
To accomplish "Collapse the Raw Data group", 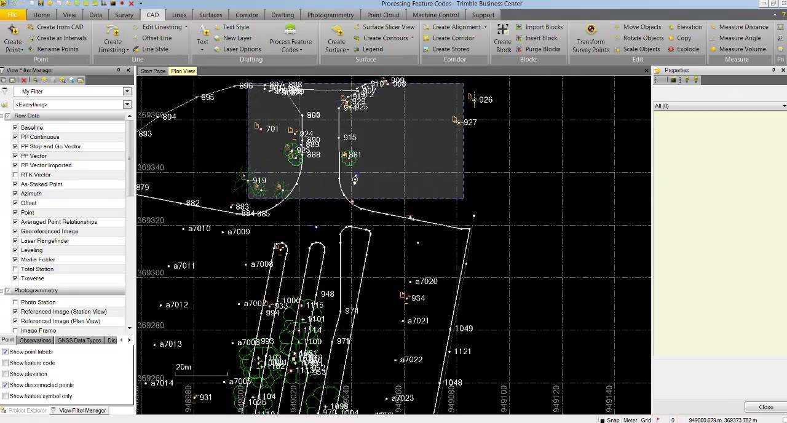I will [2, 116].
